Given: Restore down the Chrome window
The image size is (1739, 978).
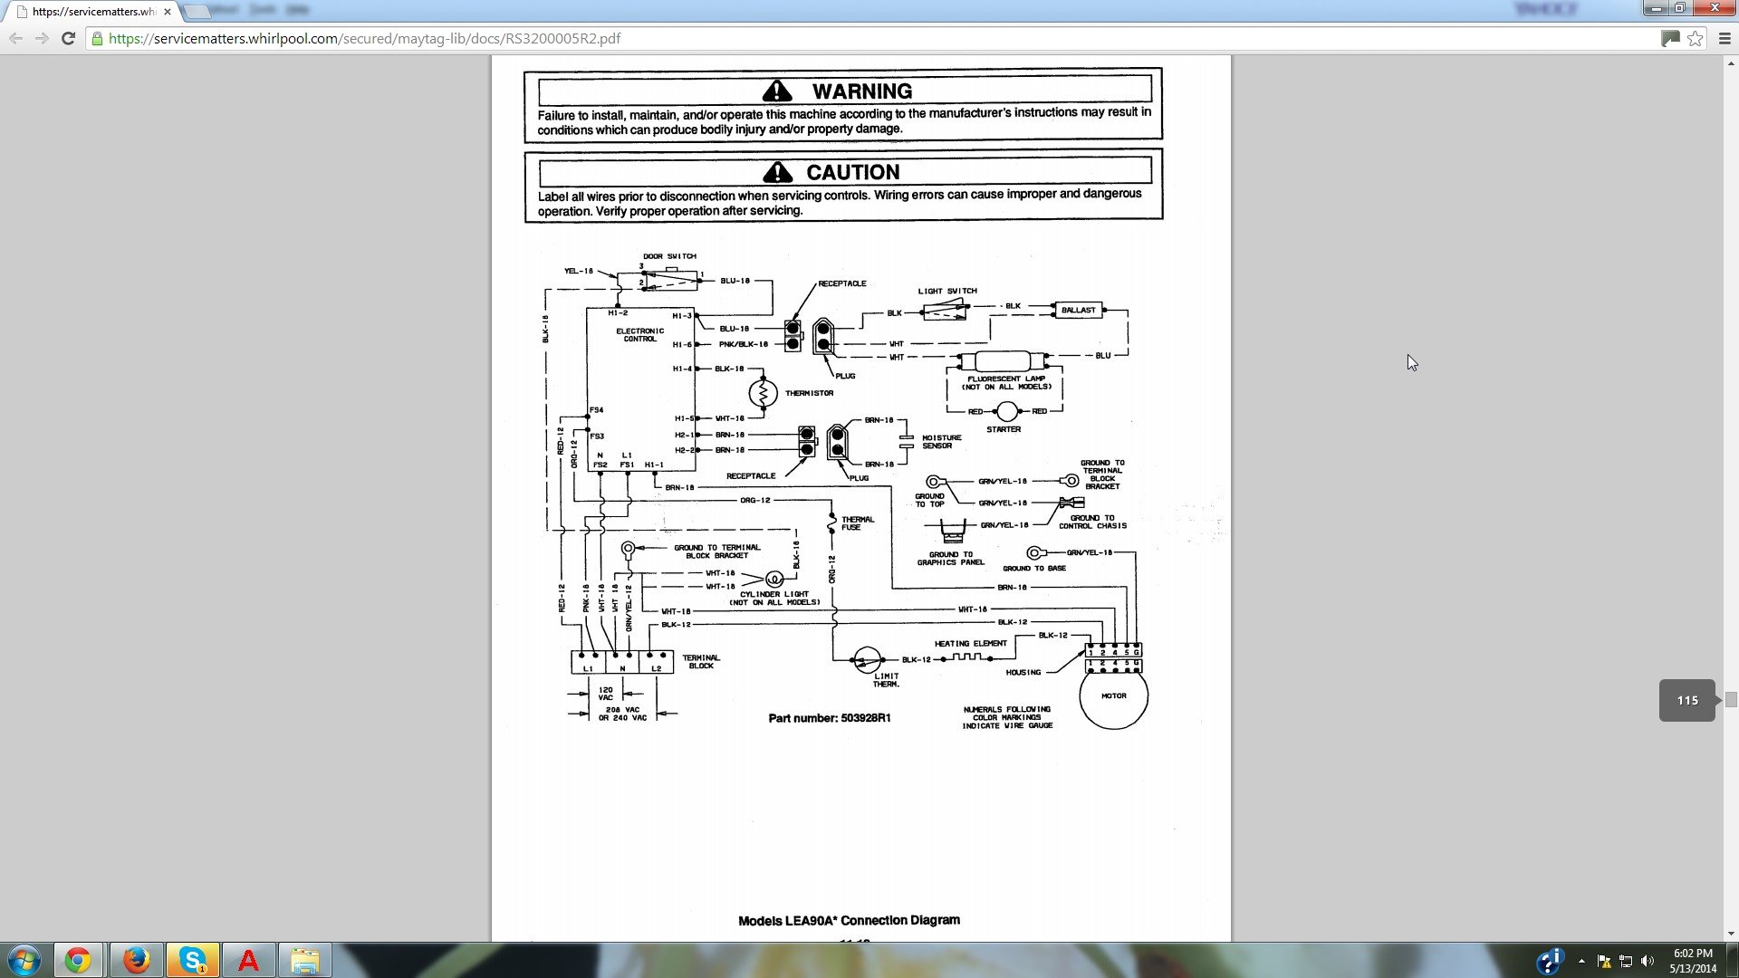Looking at the screenshot, I should (x=1679, y=8).
